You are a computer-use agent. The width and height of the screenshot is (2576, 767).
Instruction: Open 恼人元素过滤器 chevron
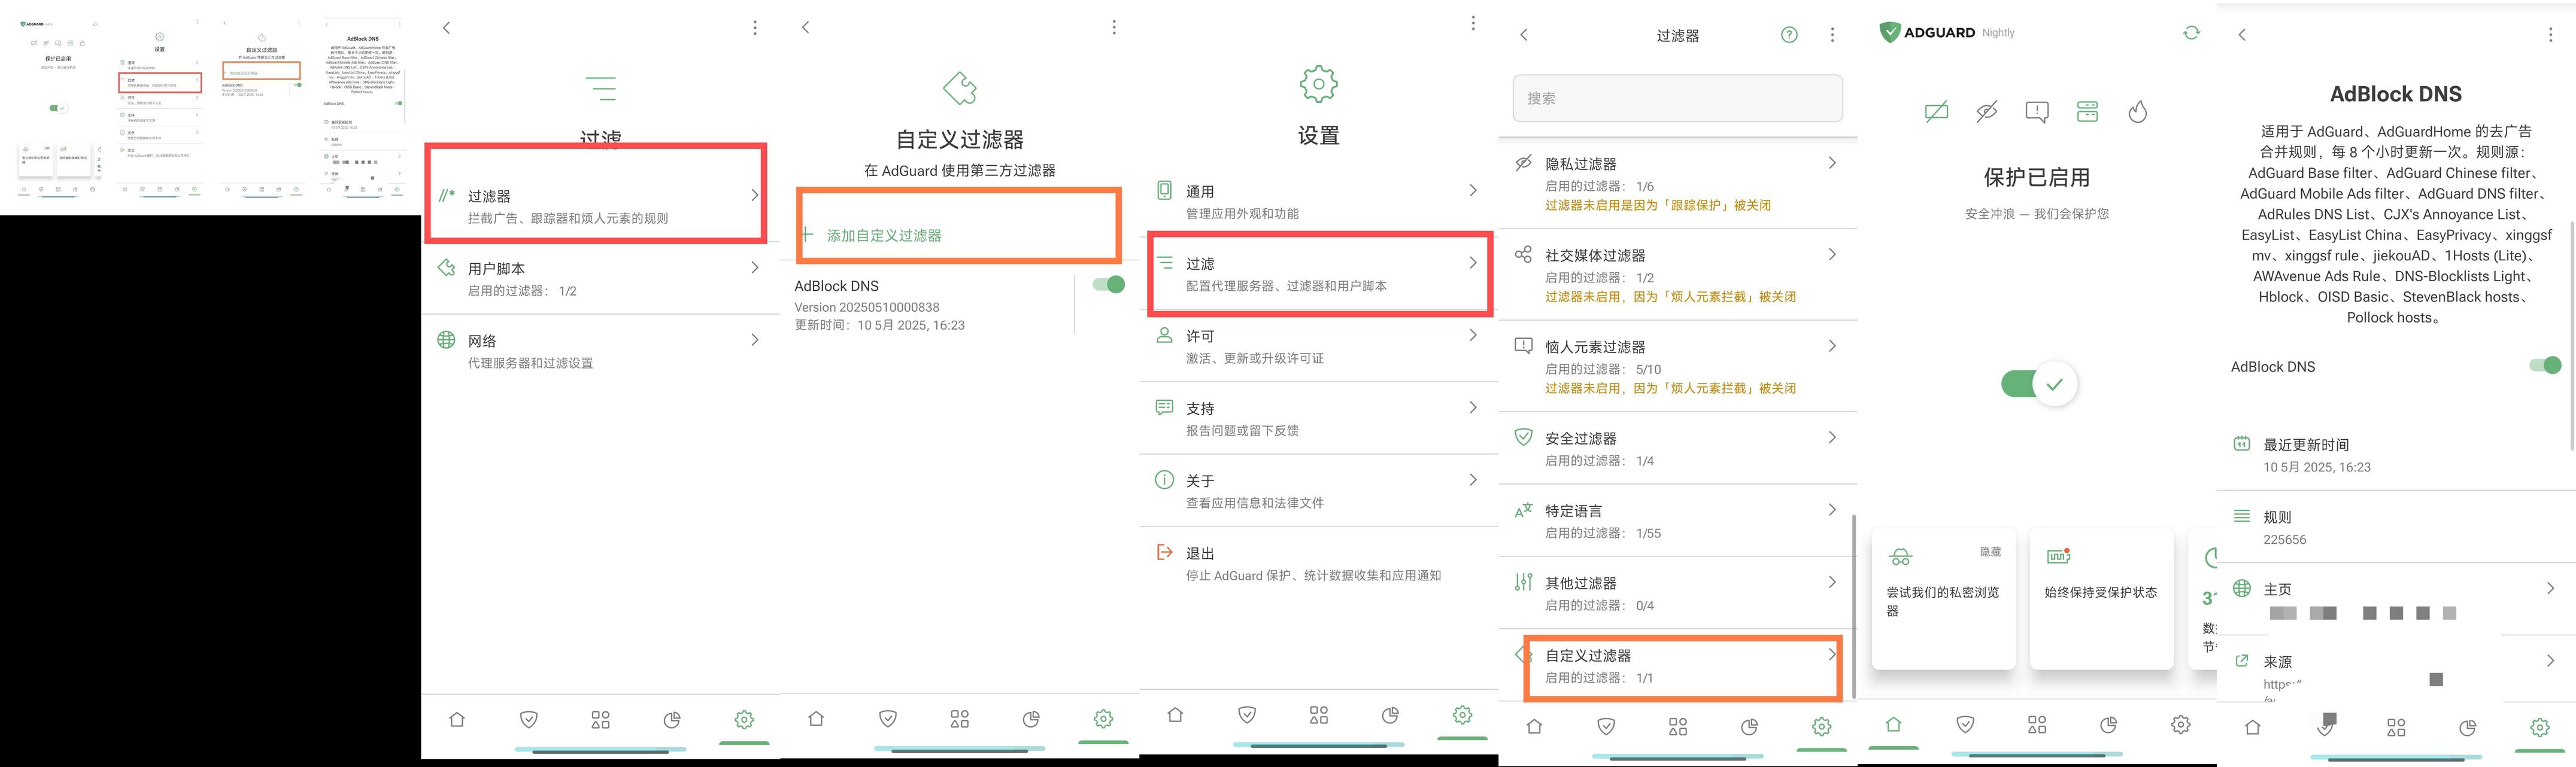point(1832,346)
